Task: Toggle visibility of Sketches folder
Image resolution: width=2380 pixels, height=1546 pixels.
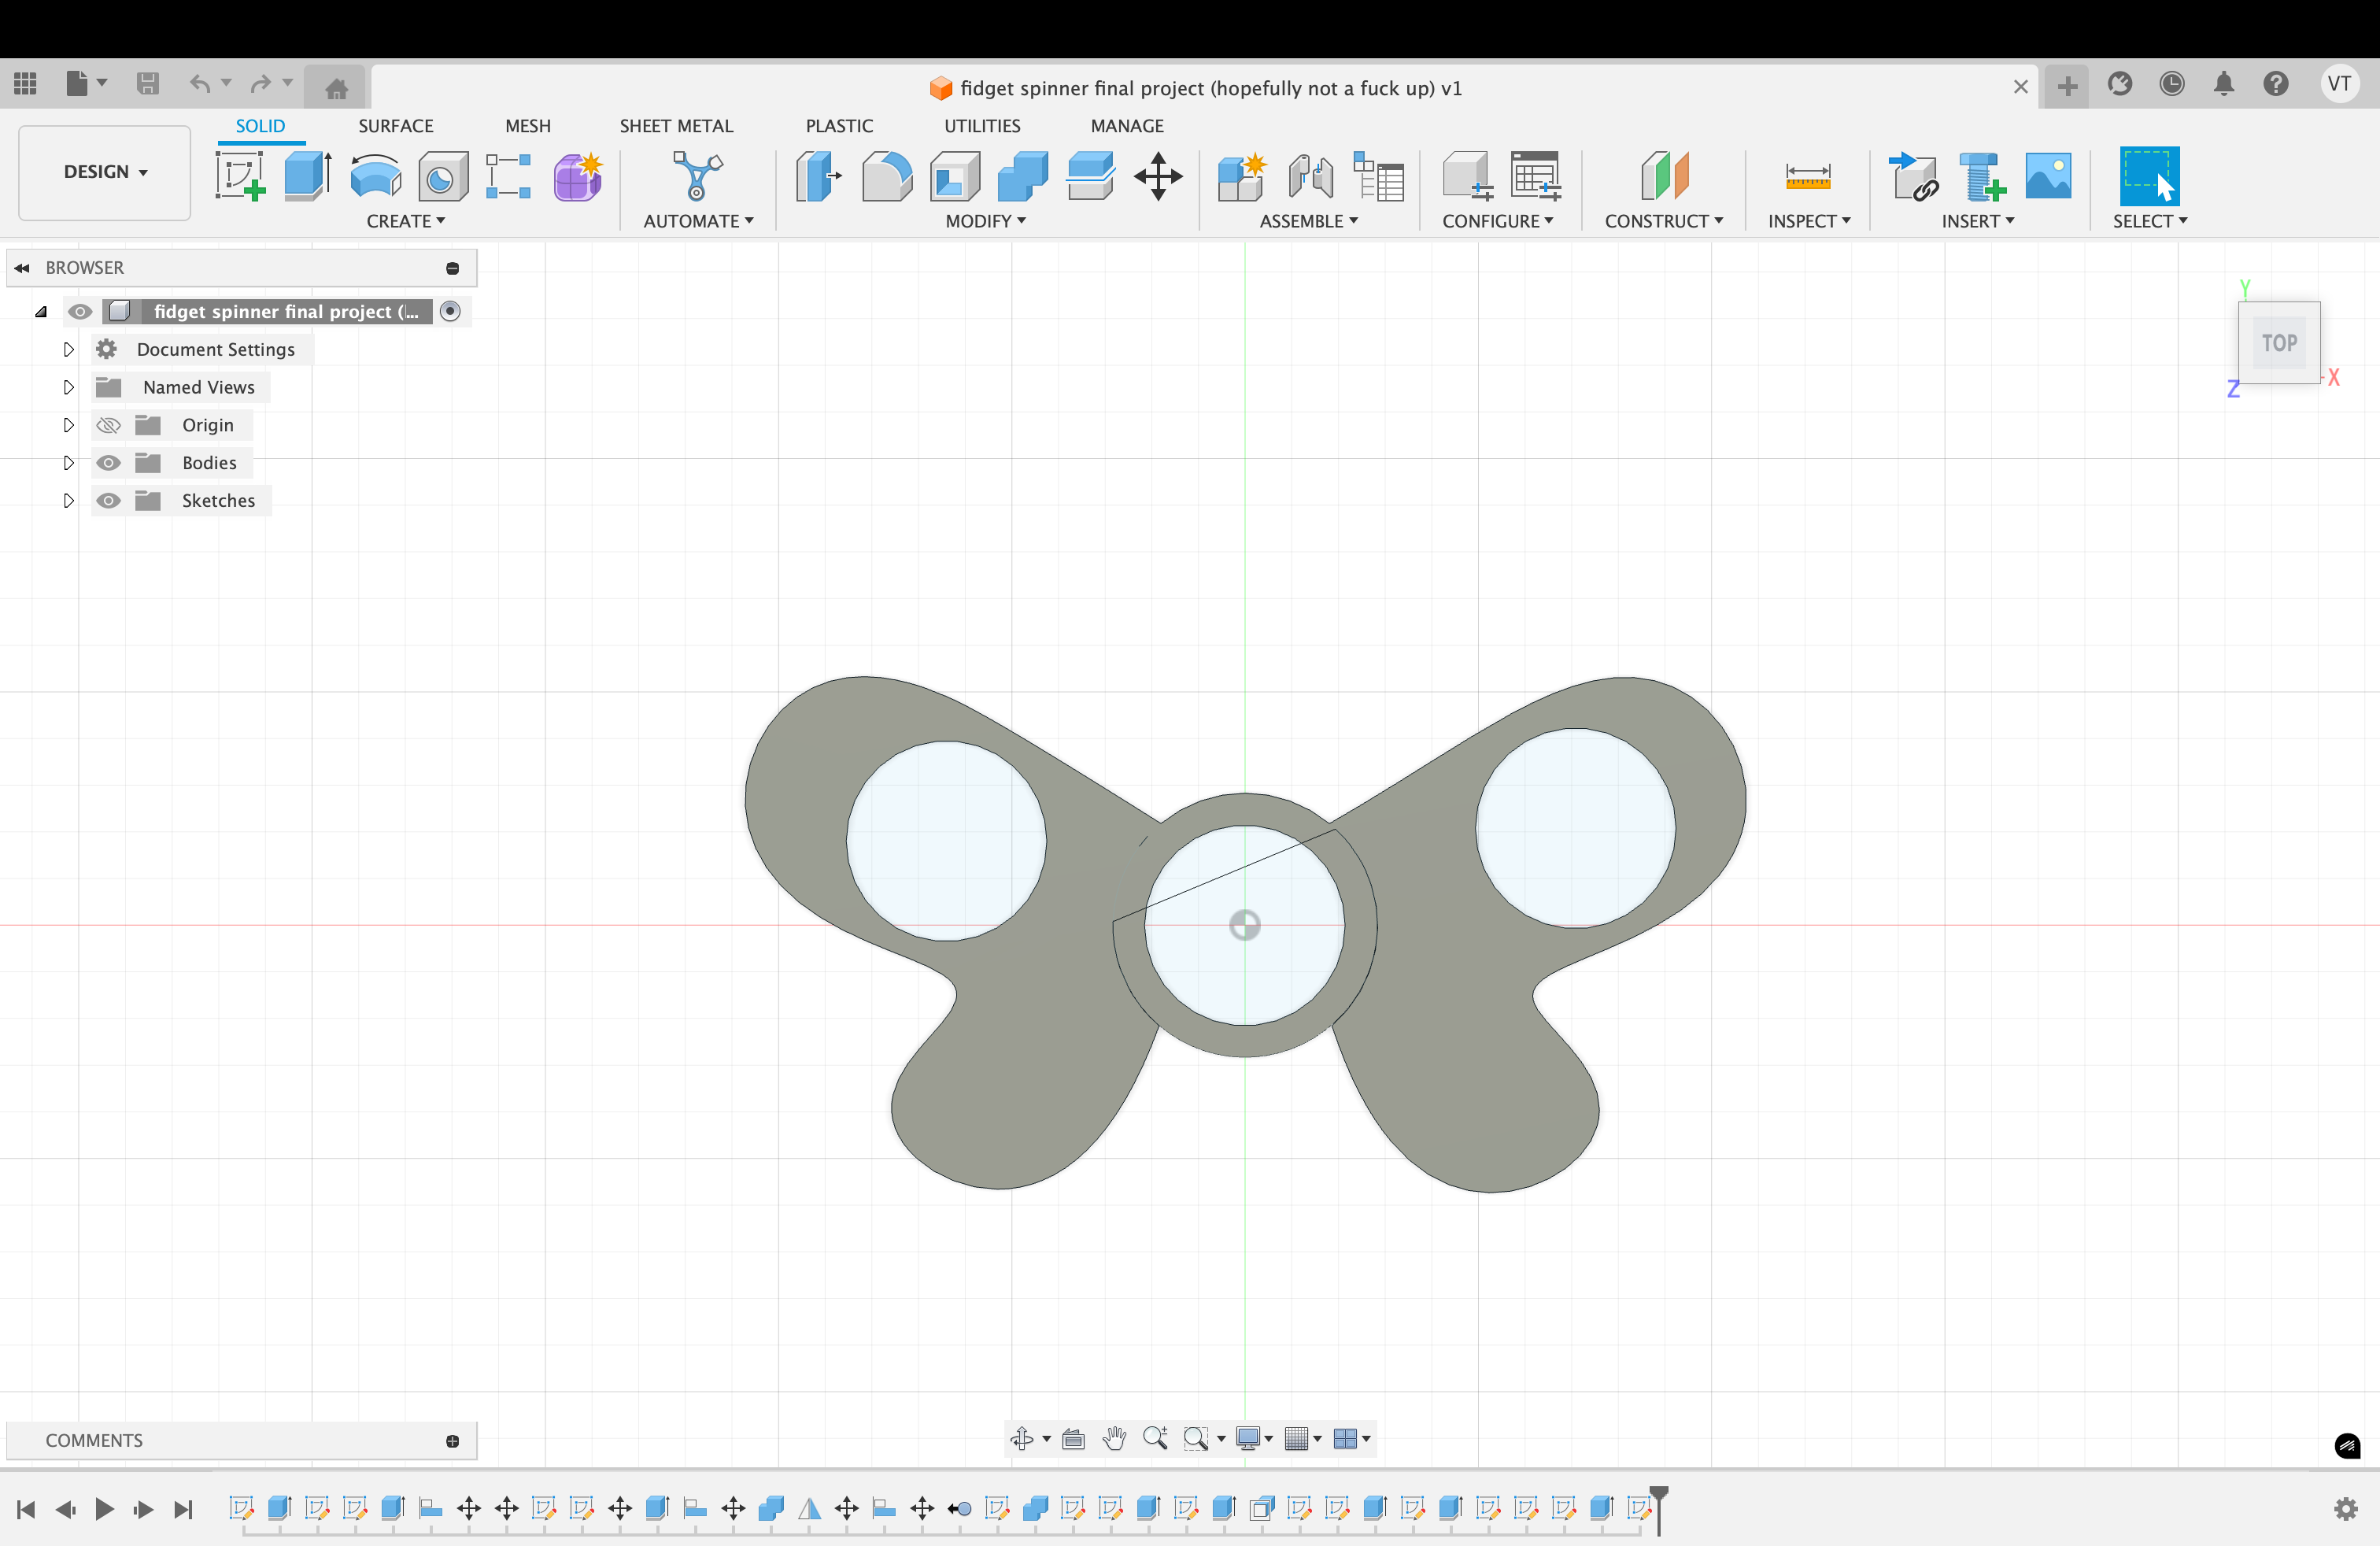Action: [x=108, y=501]
